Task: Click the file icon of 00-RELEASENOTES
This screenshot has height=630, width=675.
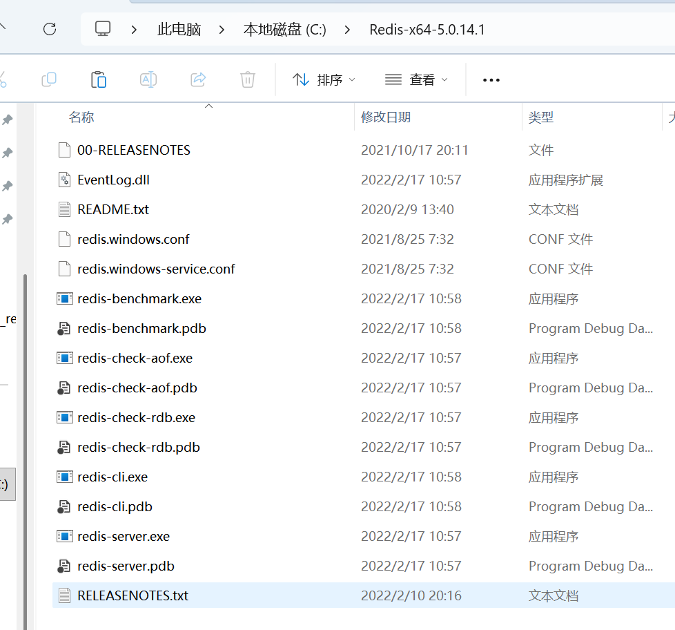Action: coord(65,150)
